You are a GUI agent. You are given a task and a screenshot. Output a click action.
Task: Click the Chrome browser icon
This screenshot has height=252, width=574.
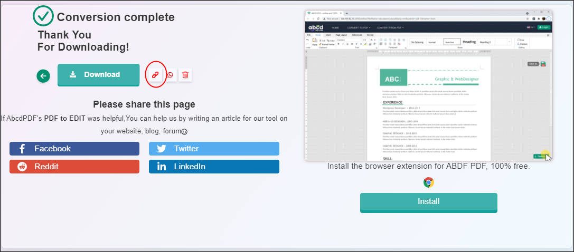pyautogui.click(x=429, y=182)
